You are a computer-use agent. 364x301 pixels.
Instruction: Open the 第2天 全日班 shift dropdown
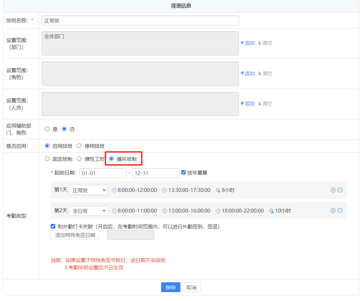point(89,211)
